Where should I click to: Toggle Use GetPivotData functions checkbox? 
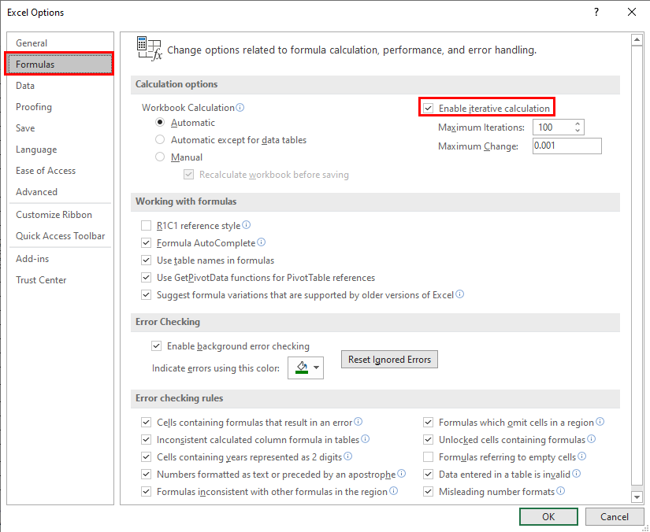point(147,277)
